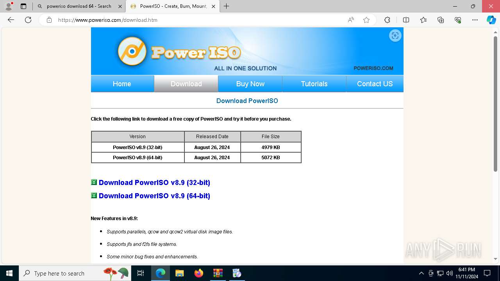Open the Collections icon
The image size is (500, 281).
coord(441,20)
